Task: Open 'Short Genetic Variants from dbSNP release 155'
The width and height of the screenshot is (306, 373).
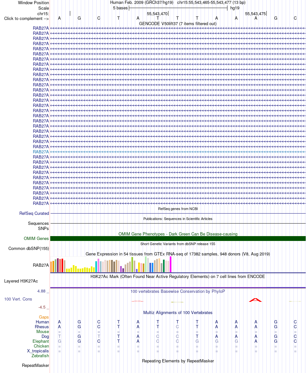Action: tap(178, 244)
